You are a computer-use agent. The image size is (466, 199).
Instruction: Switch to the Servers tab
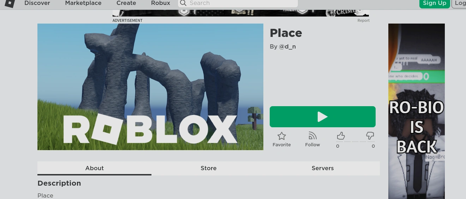coord(323,168)
